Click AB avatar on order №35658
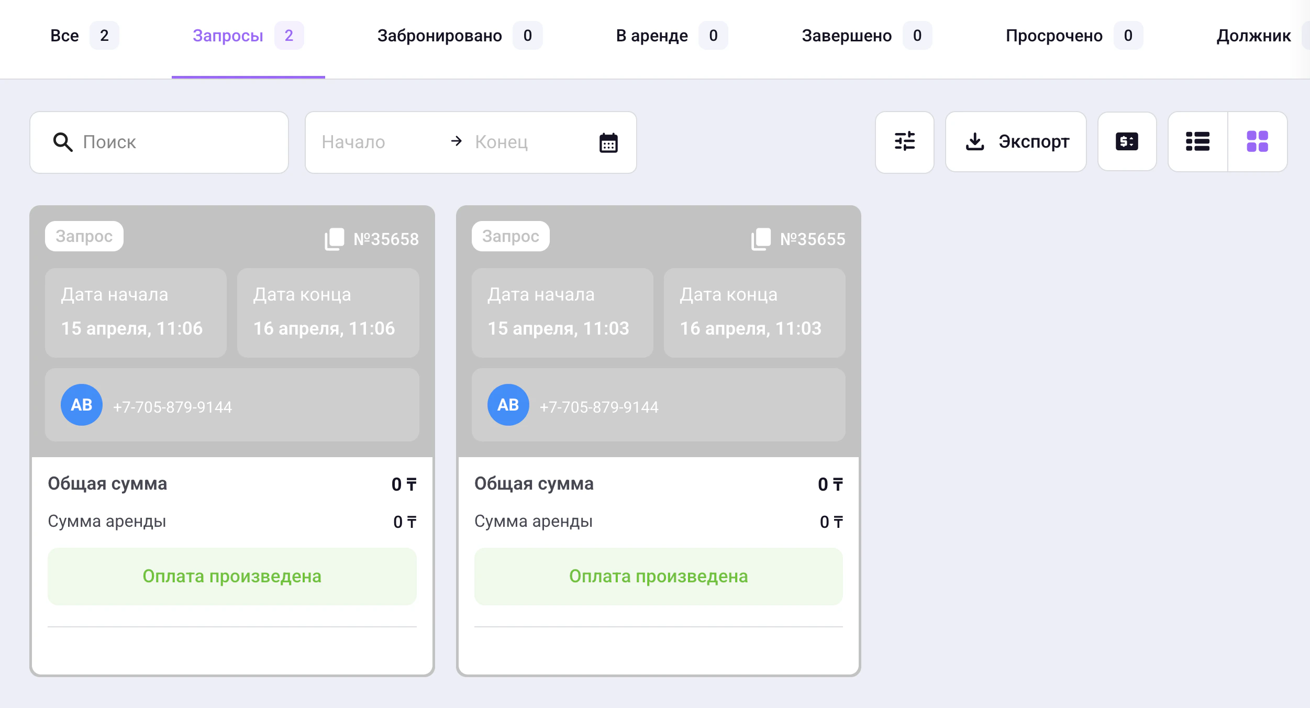 [82, 405]
